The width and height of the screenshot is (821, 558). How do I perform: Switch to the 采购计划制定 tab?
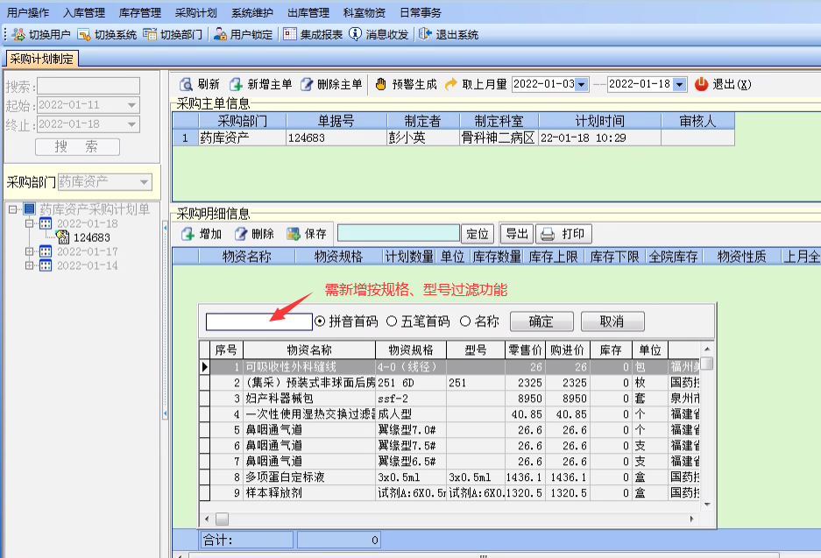42,60
